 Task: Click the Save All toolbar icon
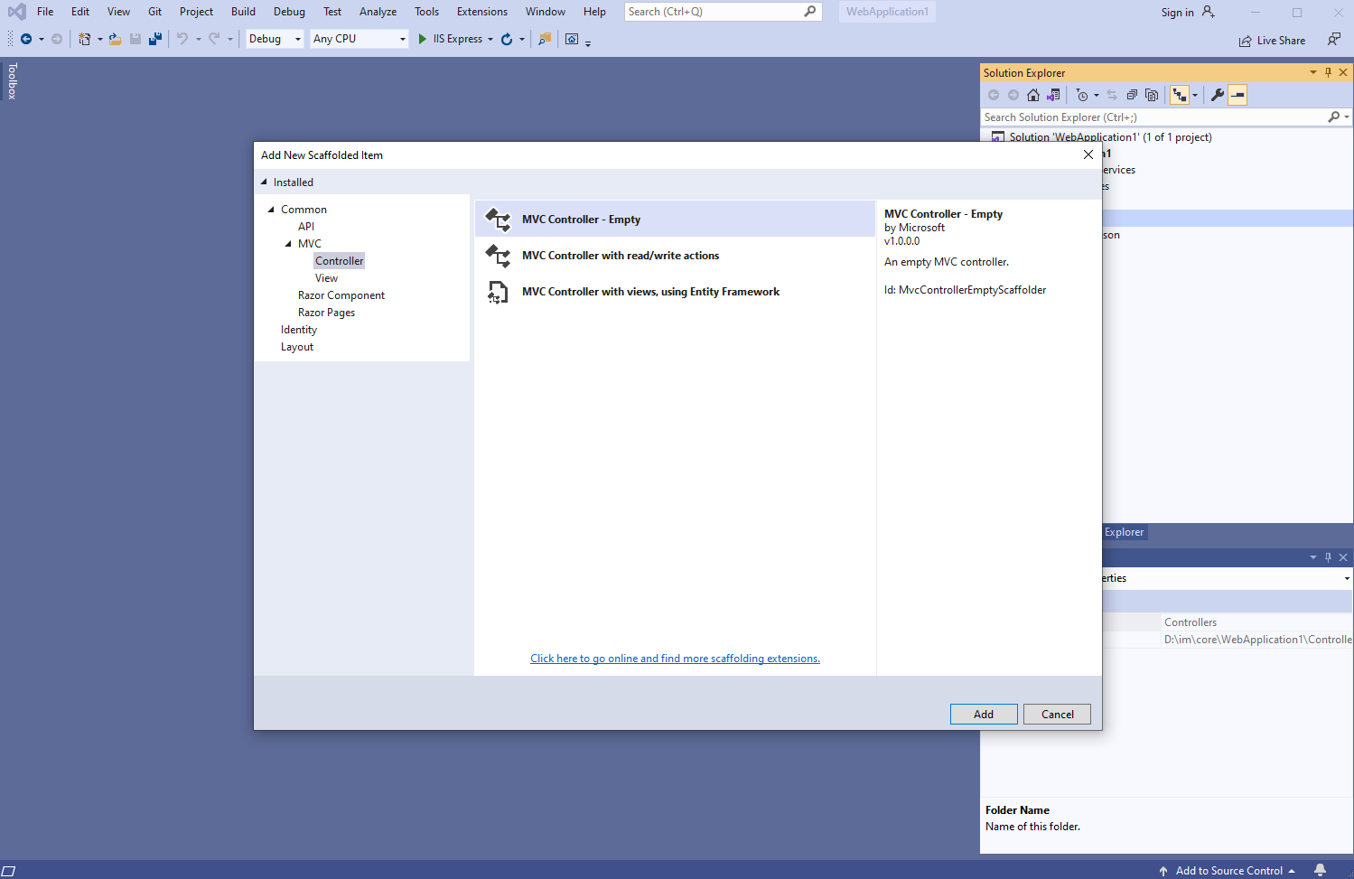coord(155,39)
